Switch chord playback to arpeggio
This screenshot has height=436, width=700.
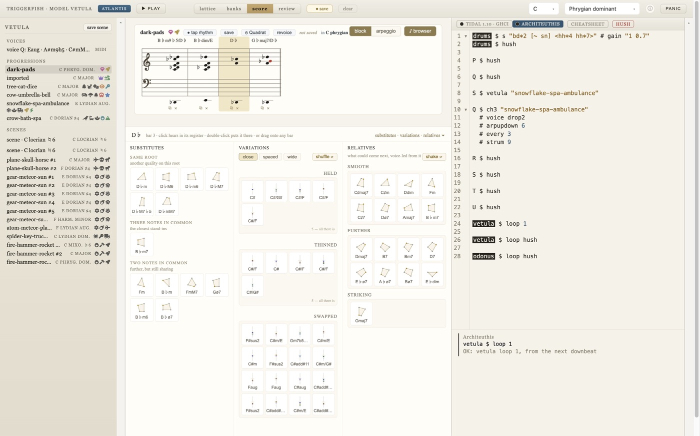(385, 31)
